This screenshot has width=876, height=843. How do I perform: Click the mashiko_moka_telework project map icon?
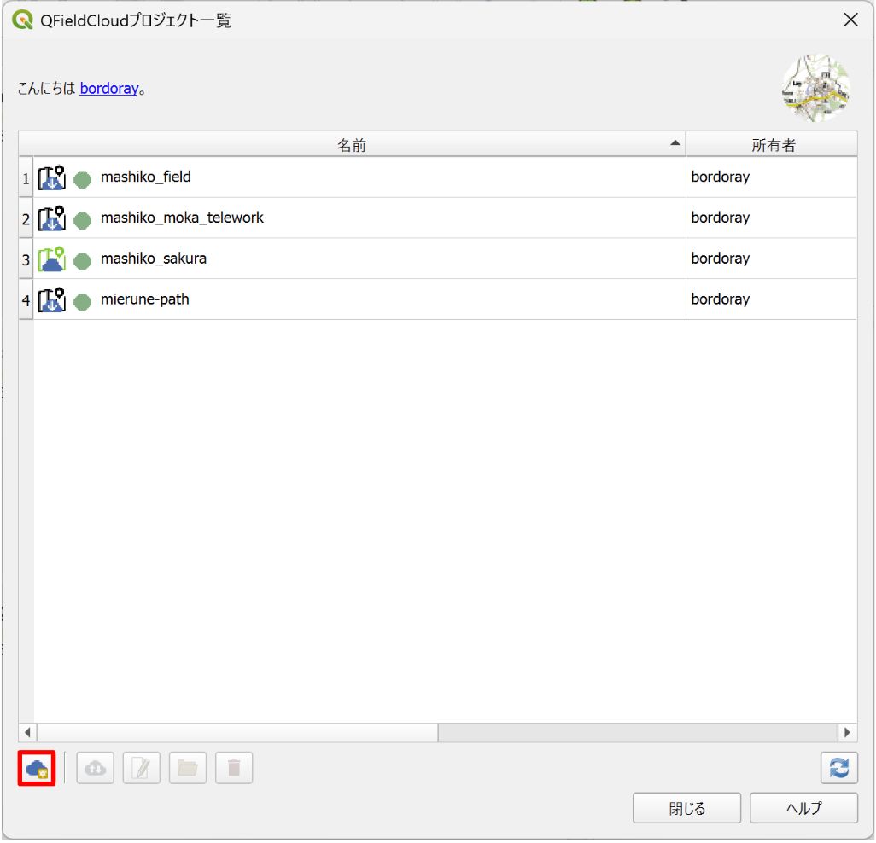click(x=52, y=218)
